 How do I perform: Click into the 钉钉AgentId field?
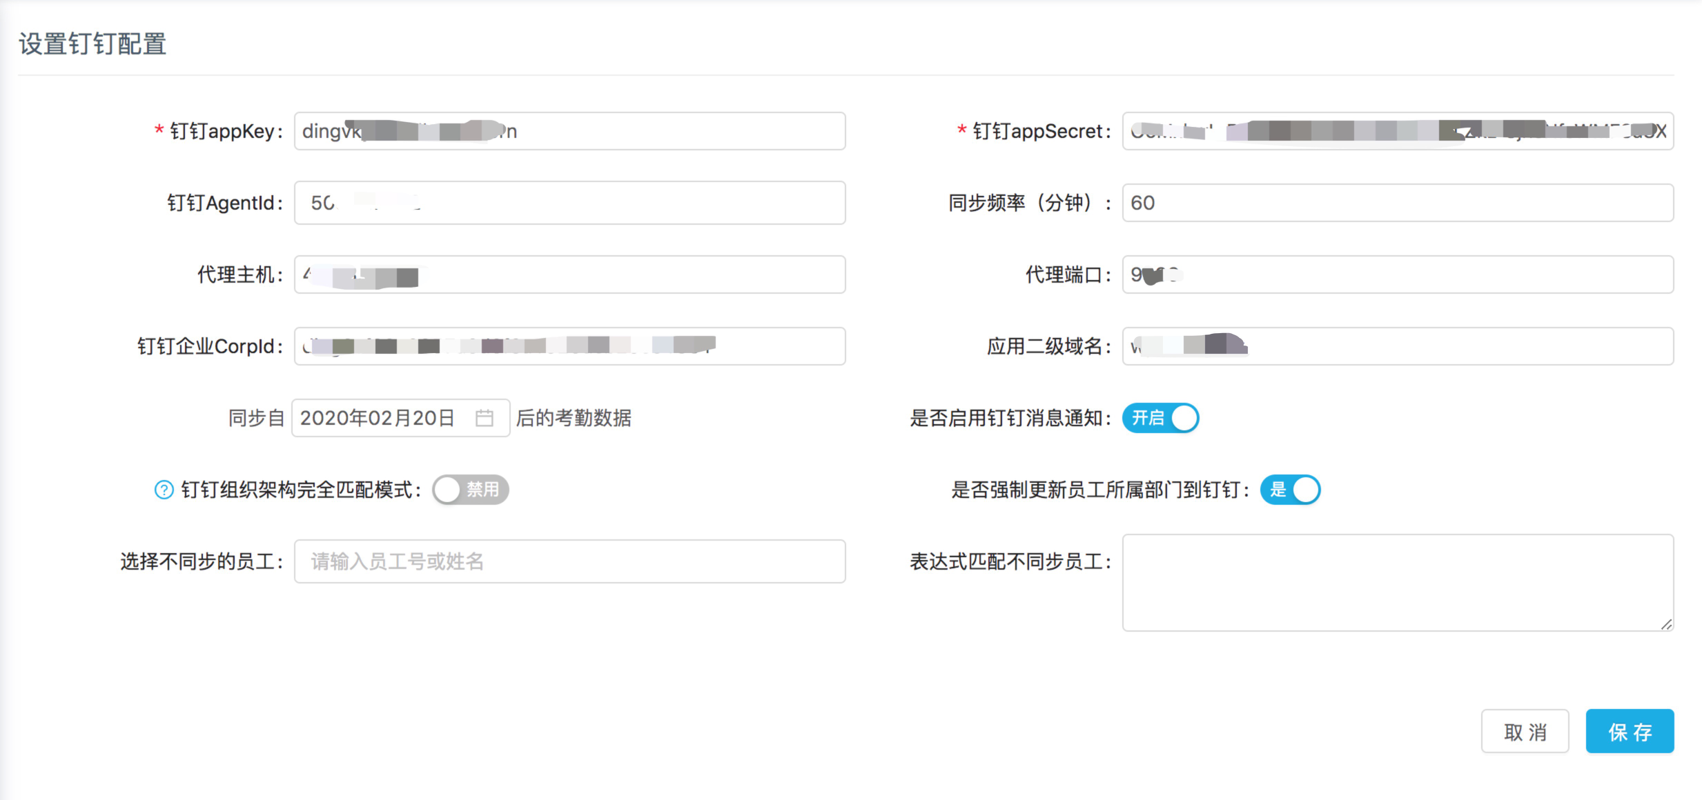569,203
